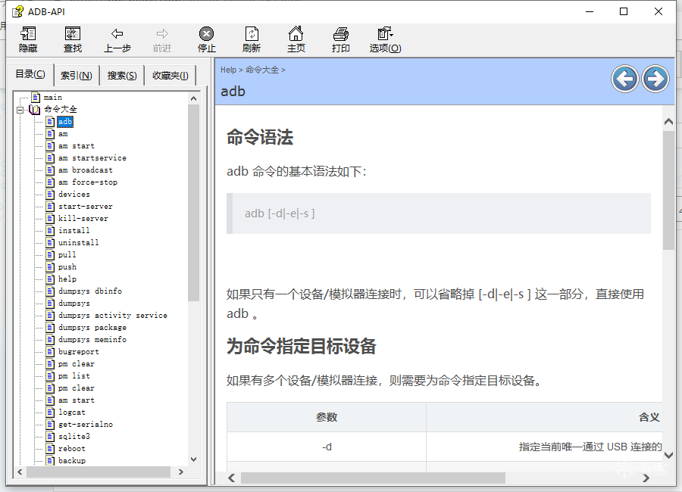Screen dimensions: 682x492
Task: Open the am broadcast topic
Action: (85, 170)
